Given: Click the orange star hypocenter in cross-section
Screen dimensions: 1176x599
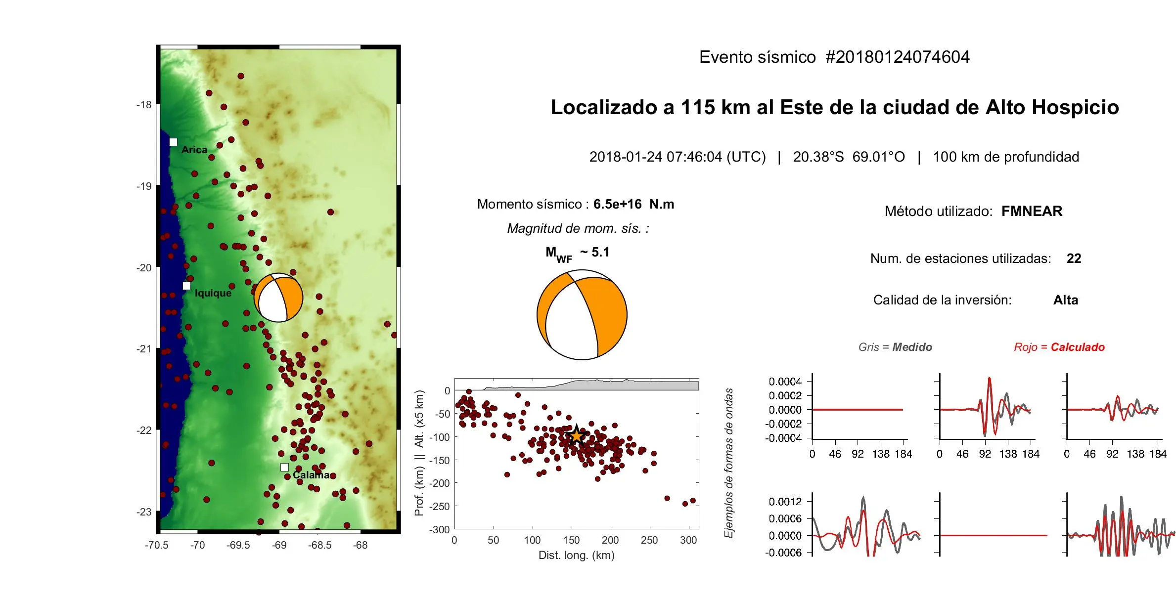Looking at the screenshot, I should (x=577, y=435).
